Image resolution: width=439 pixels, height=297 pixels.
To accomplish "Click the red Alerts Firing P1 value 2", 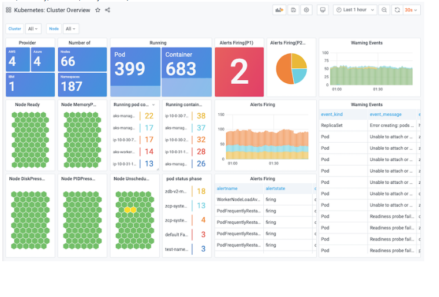I will (x=239, y=72).
